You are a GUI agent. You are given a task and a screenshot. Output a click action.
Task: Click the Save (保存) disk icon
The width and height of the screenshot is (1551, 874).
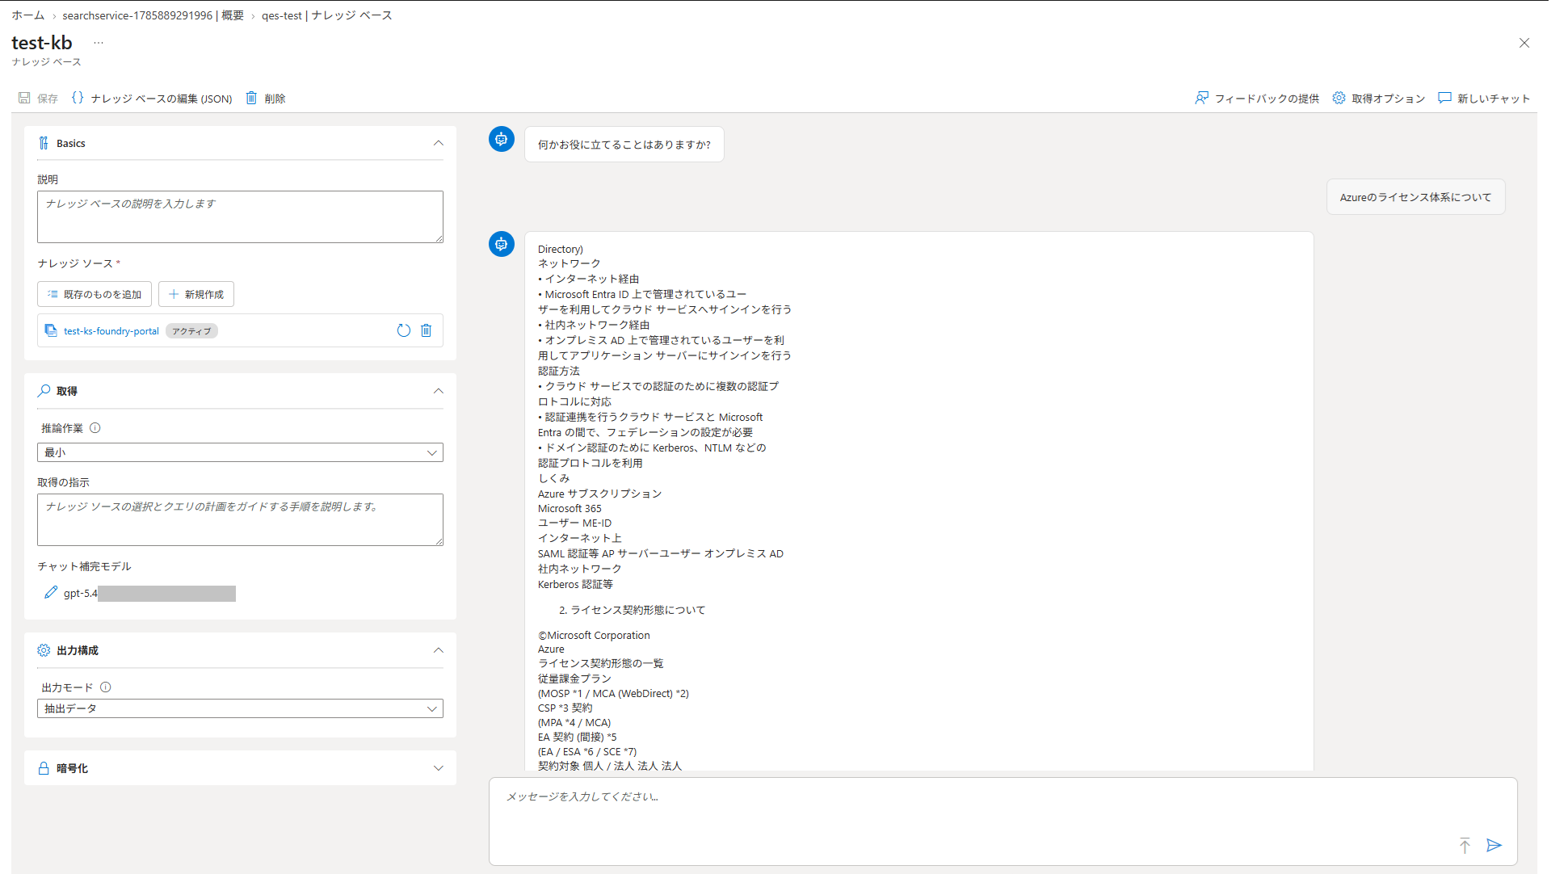[x=25, y=98]
